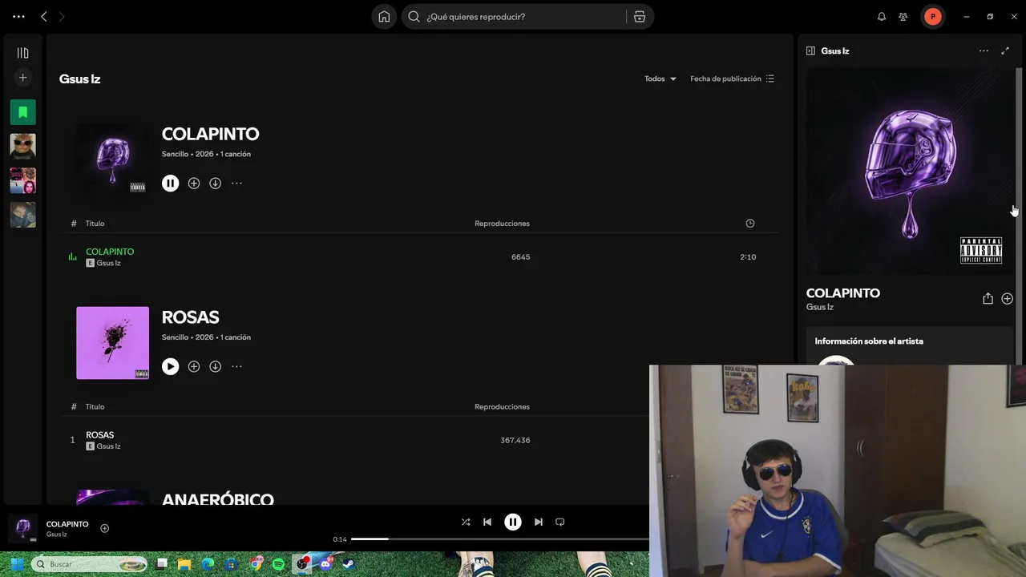Open the notifications bell
This screenshot has width=1026, height=577.
(x=882, y=16)
